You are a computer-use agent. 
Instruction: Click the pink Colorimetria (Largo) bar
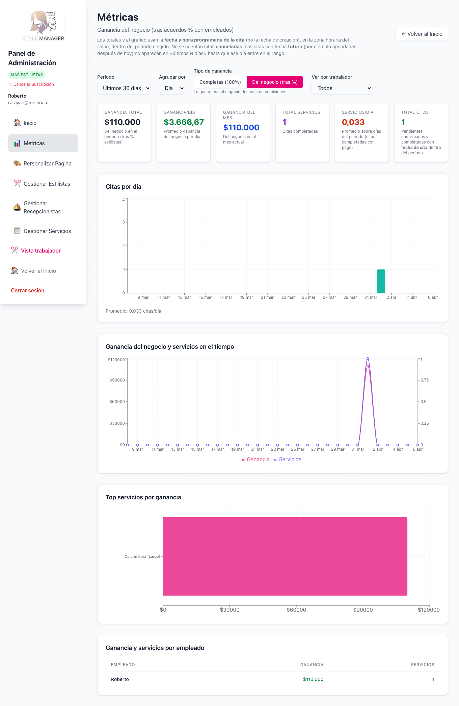(x=285, y=556)
